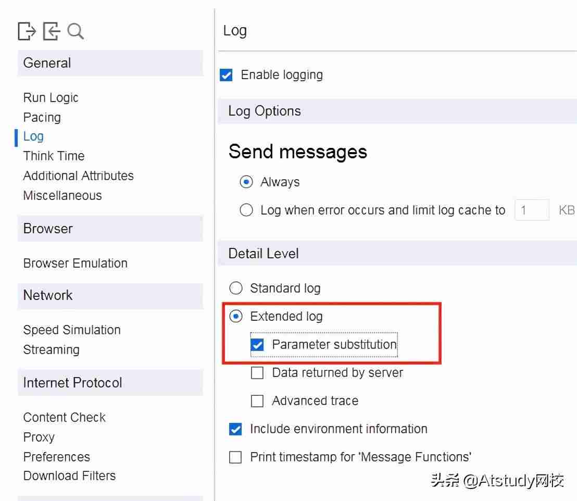Open the Proxy settings
This screenshot has height=501, width=577.
coord(39,437)
